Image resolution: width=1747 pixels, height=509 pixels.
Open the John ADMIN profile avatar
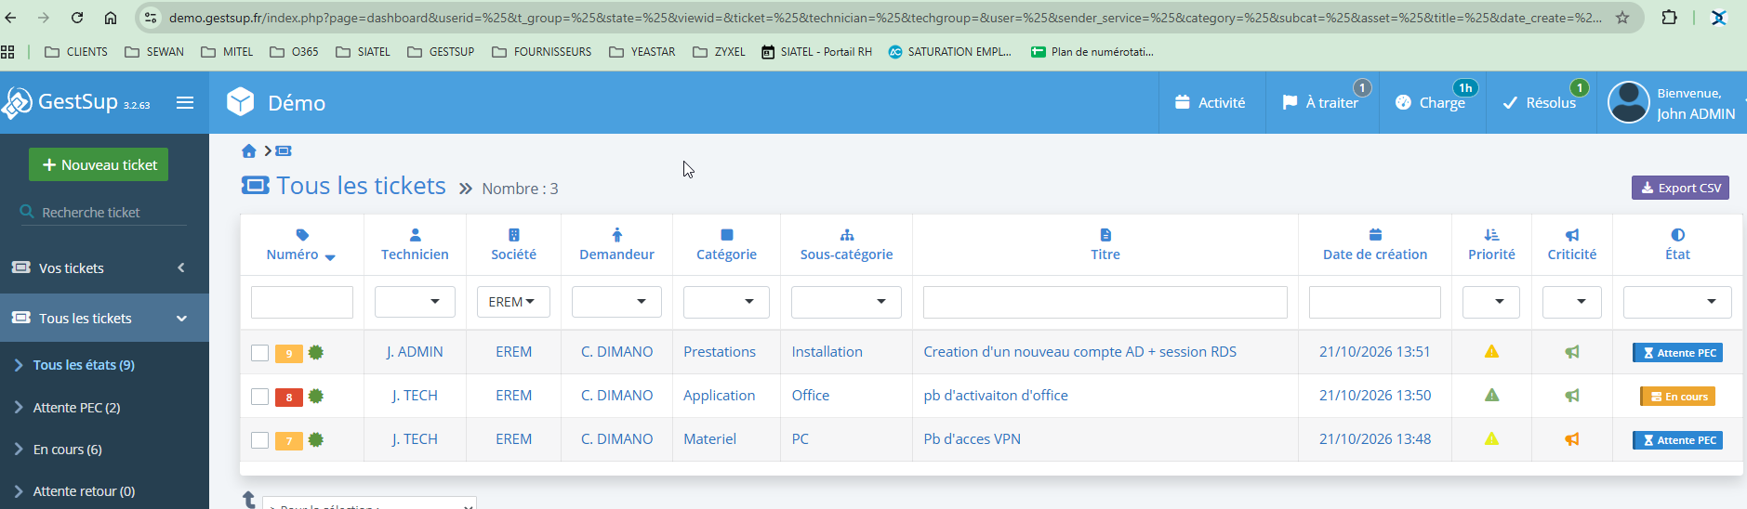(1628, 102)
